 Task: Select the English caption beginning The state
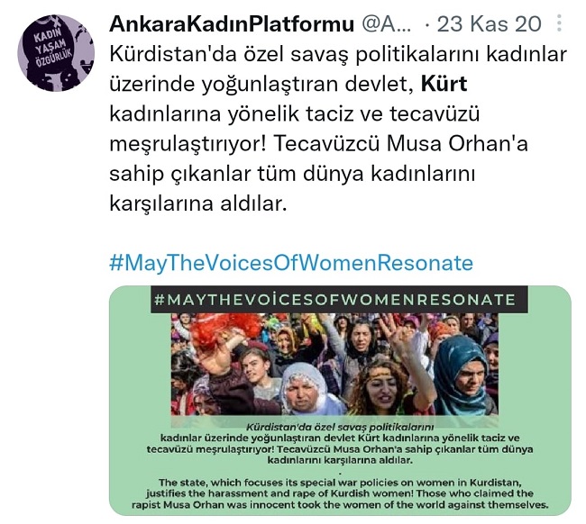(x=340, y=493)
